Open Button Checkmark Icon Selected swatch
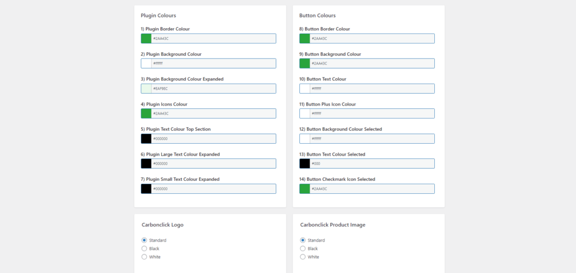The height and width of the screenshot is (273, 576). click(305, 189)
